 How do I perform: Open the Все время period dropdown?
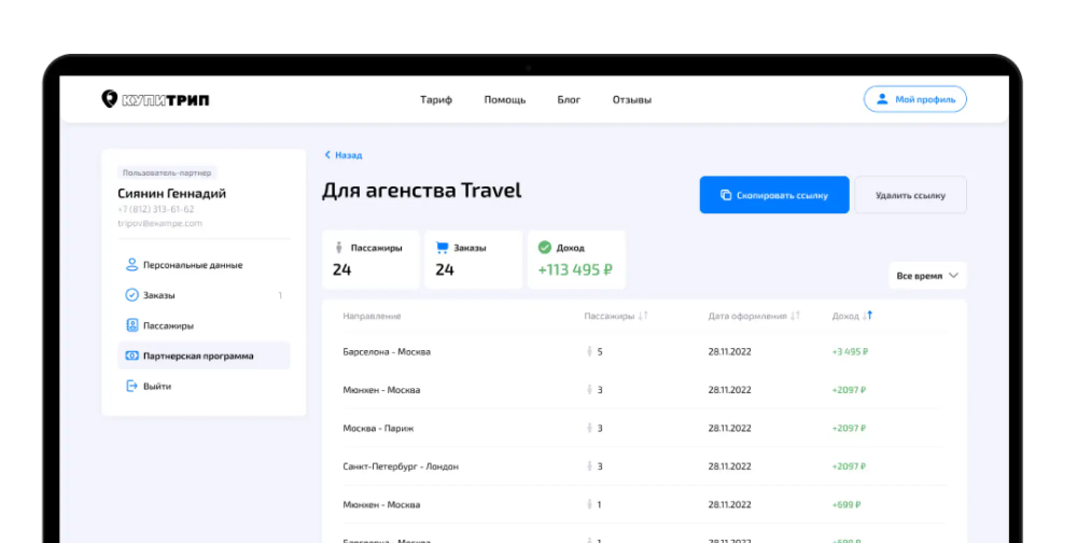pos(927,276)
